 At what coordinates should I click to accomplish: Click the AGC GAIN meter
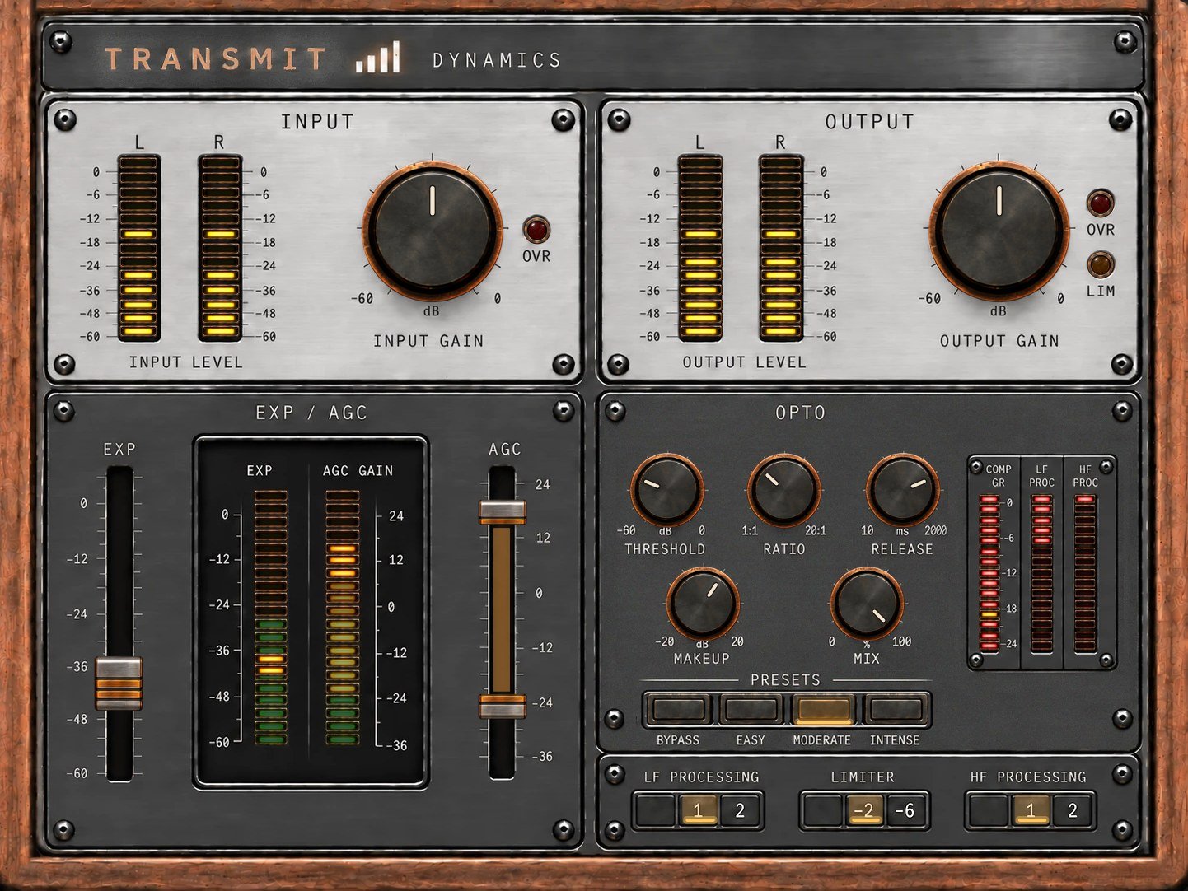tap(343, 618)
